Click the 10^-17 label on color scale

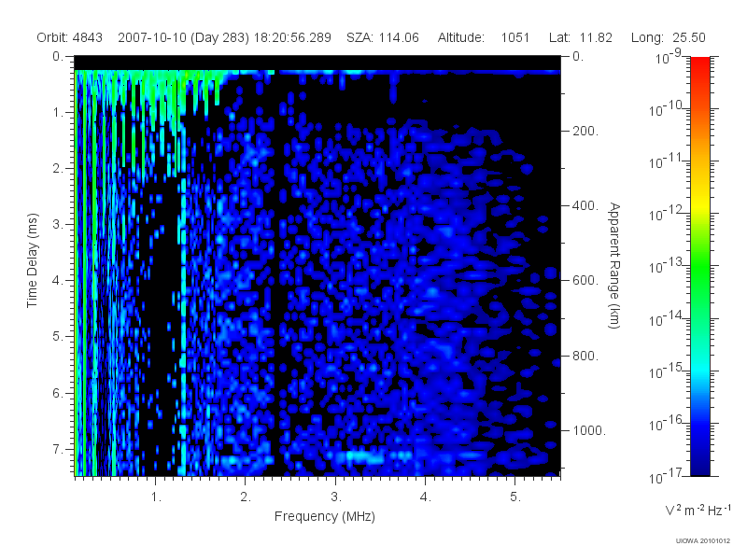pyautogui.click(x=667, y=475)
